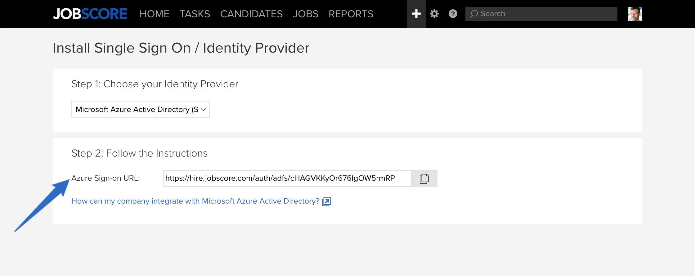Click the 'Step 1: Choose your Identity Provider' heading
The width and height of the screenshot is (695, 276).
(155, 84)
